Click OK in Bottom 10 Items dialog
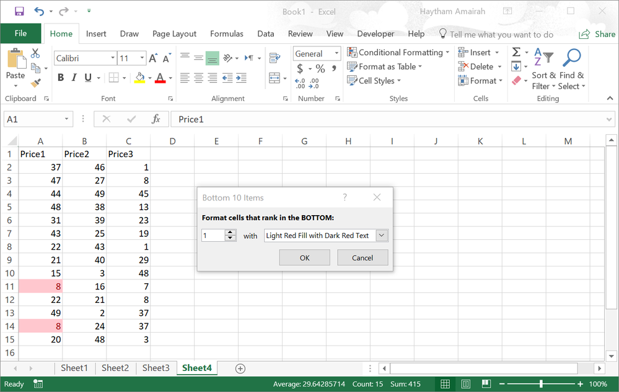Viewport: 619px width, 392px height. [305, 258]
